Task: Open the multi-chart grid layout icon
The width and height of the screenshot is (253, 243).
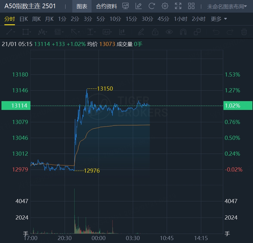Action: click(191, 6)
